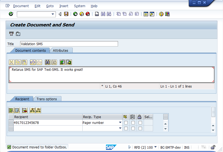
Task: Toggle the middle checkbox in the Pager number row
Action: pyautogui.click(x=133, y=123)
